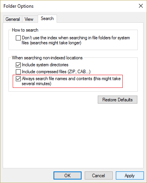Image resolution: width=147 pixels, height=183 pixels.
Task: Click "When searching non-indexed locations" heading
Action: tap(47, 58)
